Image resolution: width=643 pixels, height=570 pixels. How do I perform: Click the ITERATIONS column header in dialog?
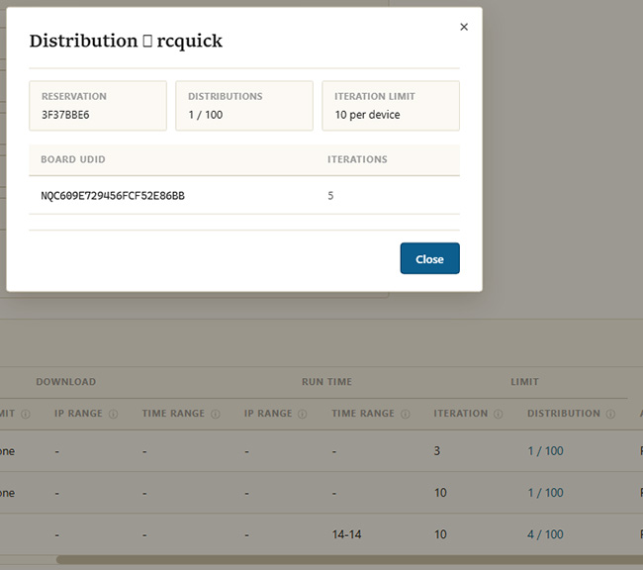click(357, 159)
